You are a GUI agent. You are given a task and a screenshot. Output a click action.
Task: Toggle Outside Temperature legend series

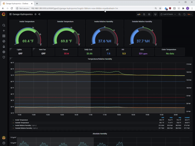22,123
